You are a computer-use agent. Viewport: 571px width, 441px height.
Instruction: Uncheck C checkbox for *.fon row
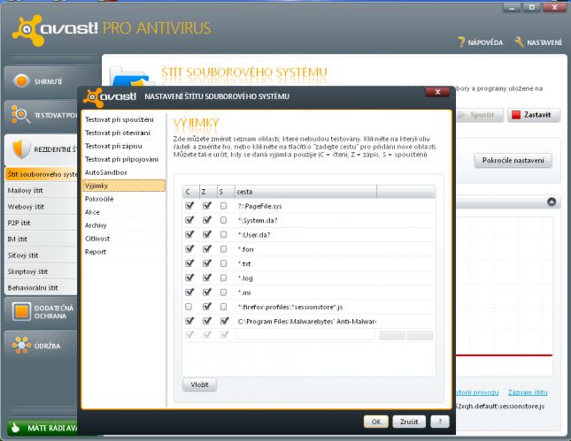click(x=189, y=249)
